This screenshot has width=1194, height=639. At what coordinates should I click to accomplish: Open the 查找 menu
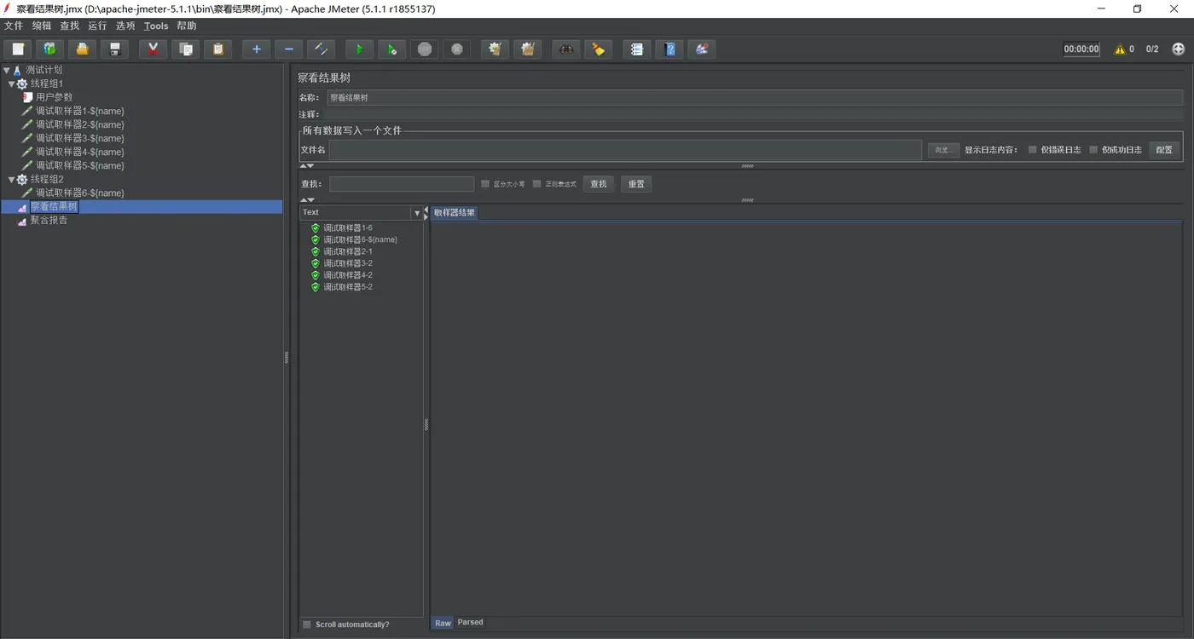(x=70, y=26)
